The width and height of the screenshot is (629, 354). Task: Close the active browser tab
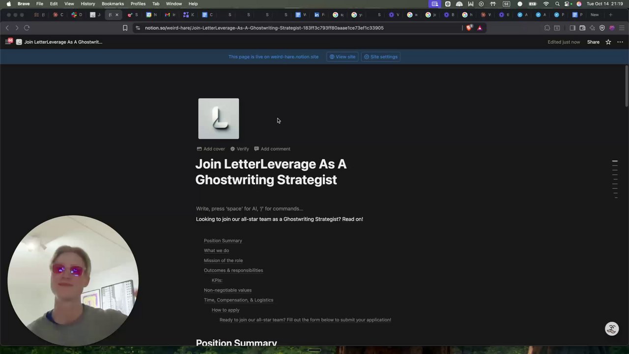(x=116, y=15)
